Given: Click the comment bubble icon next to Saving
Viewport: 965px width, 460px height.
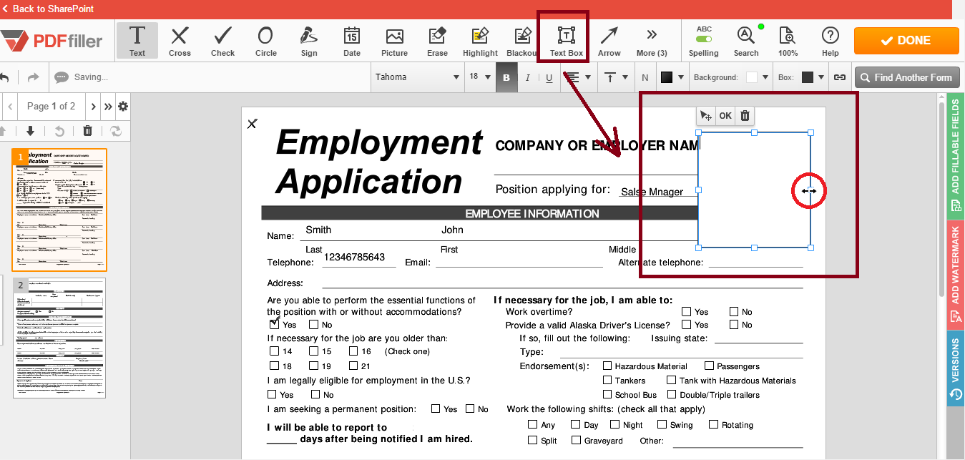Looking at the screenshot, I should [62, 77].
